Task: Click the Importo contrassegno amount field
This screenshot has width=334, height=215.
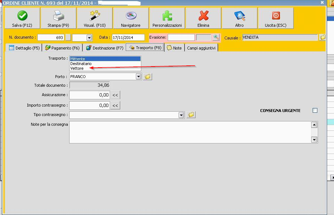Action: pyautogui.click(x=90, y=106)
